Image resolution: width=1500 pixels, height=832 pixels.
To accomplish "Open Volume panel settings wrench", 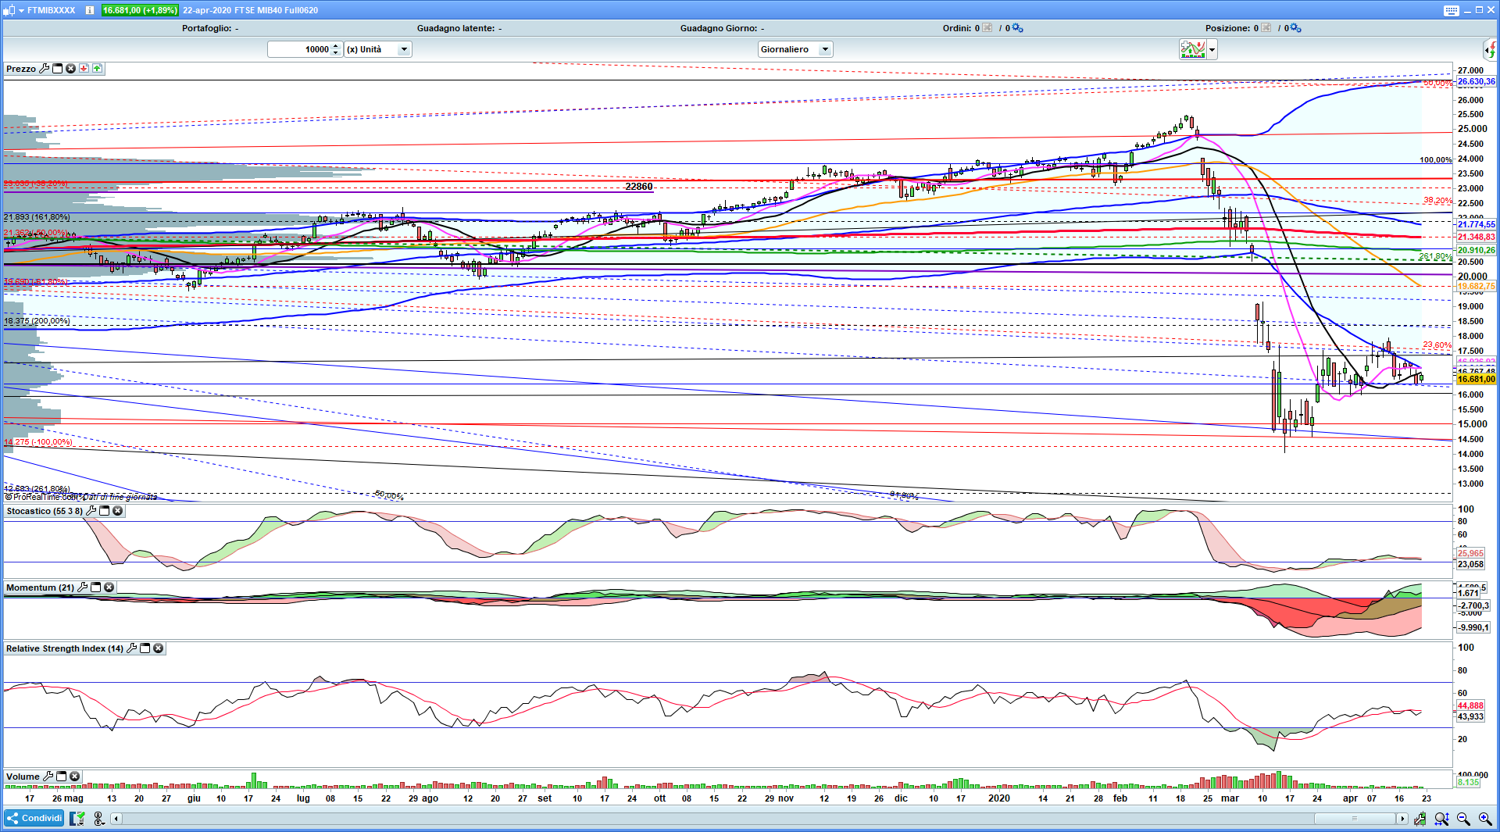I will (x=48, y=777).
